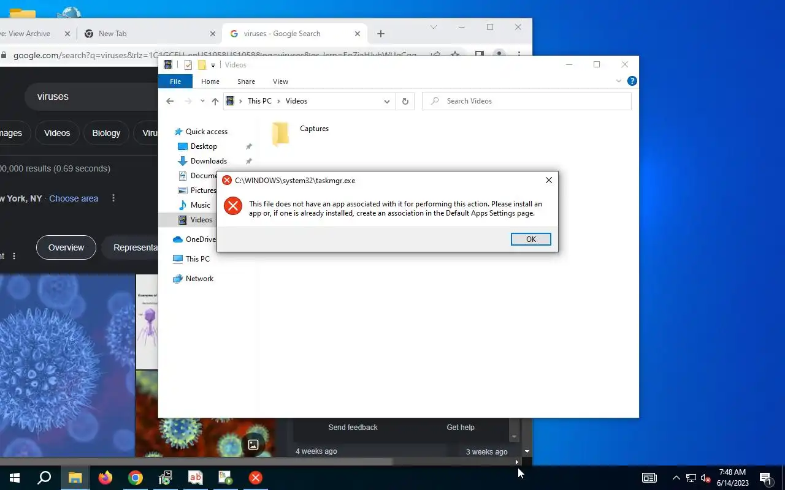
Task: Click This PC in address breadcrumb
Action: [259, 101]
